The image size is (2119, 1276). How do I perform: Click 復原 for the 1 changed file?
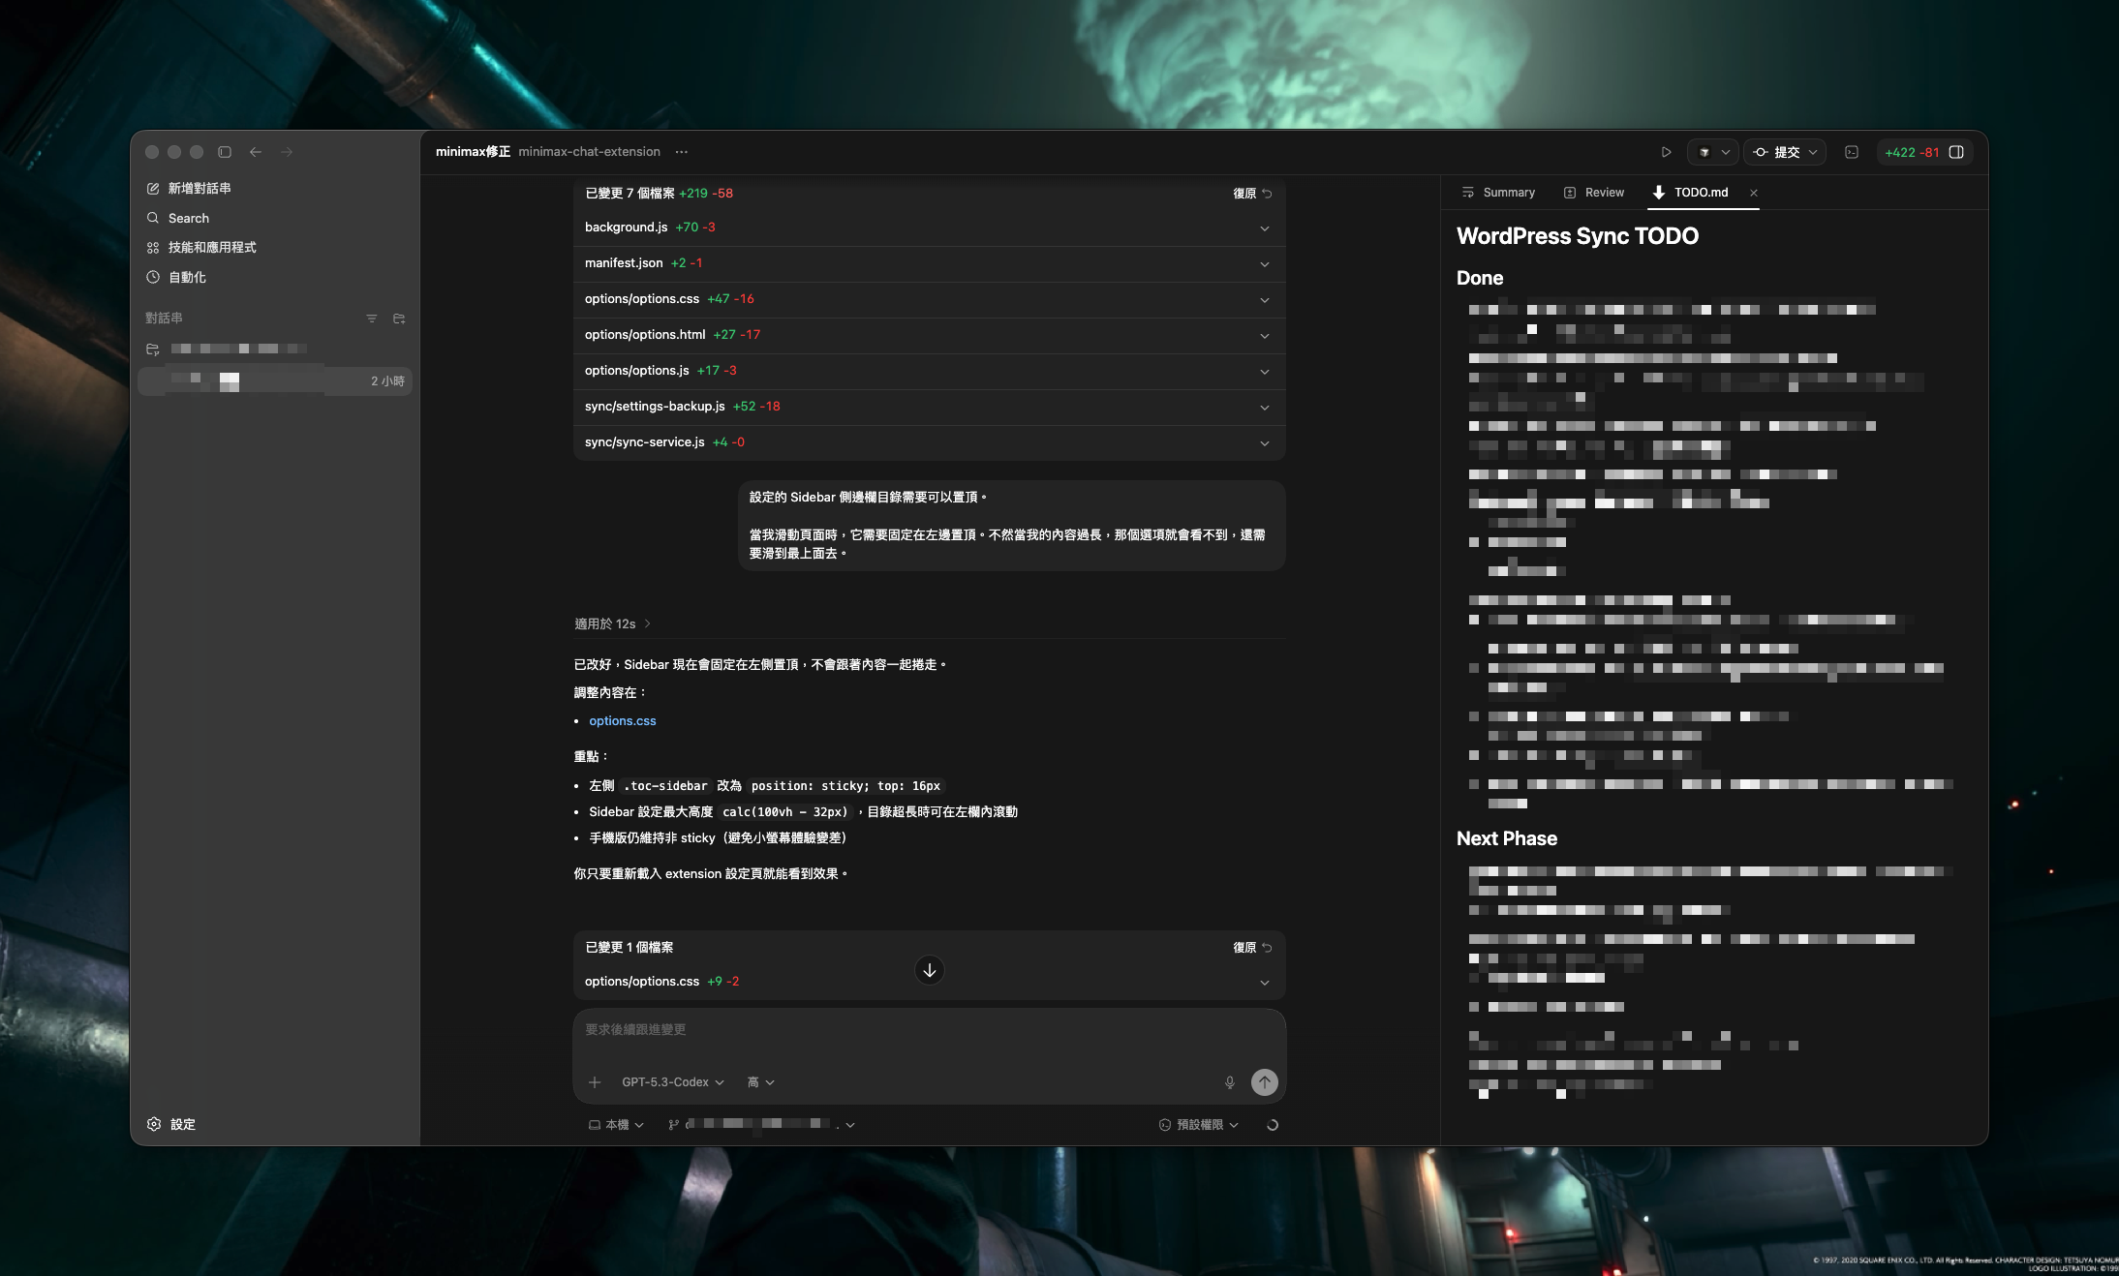tap(1251, 948)
